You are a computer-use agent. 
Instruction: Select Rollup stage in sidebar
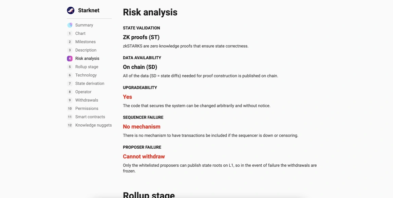click(87, 67)
